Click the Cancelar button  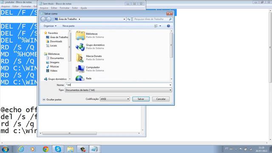(x=161, y=99)
